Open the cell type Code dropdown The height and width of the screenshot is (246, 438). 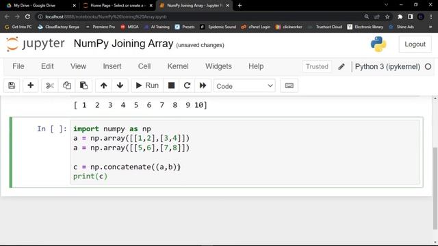[x=244, y=86]
